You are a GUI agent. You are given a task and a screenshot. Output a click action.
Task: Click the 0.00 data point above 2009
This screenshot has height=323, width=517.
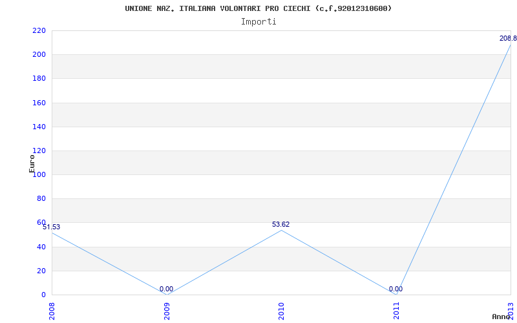tap(166, 289)
